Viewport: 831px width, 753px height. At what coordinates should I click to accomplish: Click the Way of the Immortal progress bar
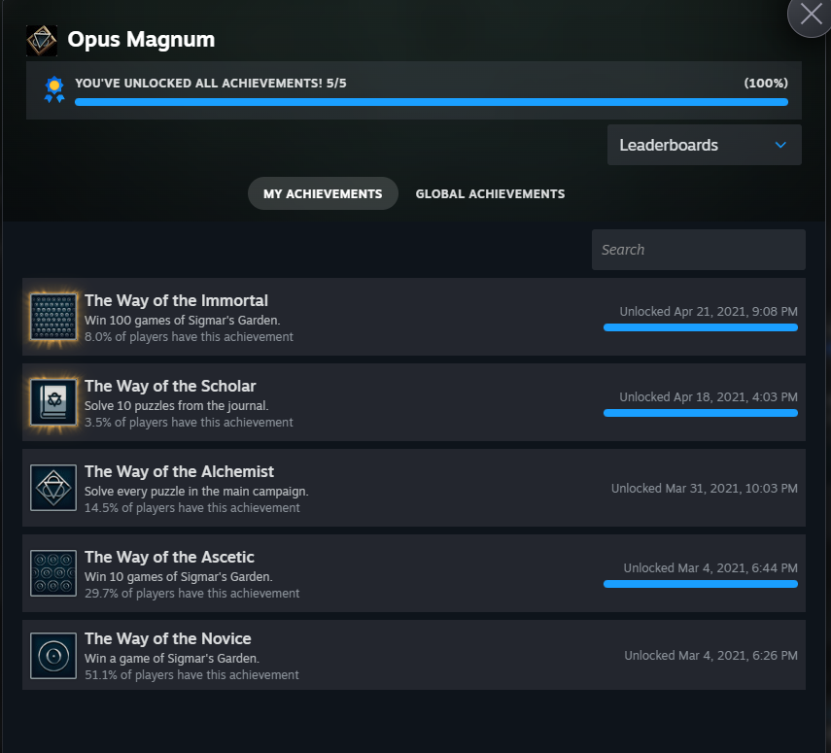[x=700, y=327]
